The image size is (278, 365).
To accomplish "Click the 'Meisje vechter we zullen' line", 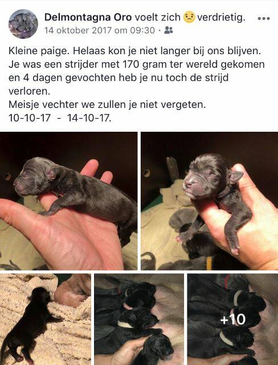I will [x=107, y=104].
